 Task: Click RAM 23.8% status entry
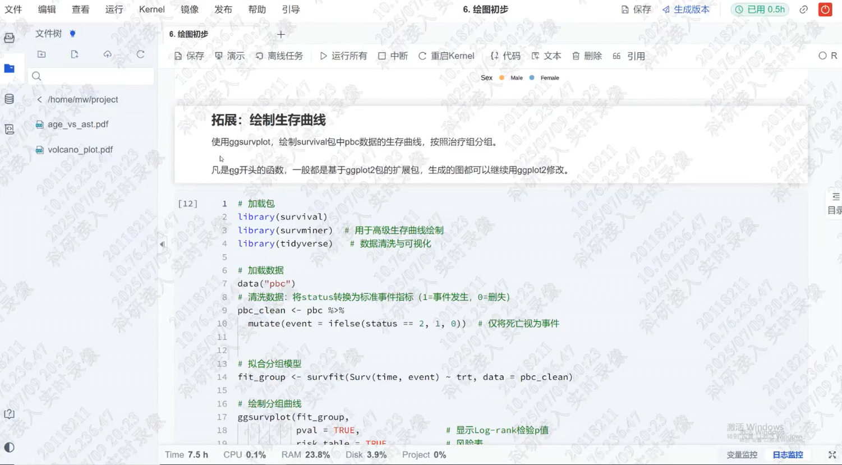[x=306, y=455]
